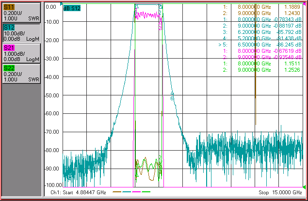Click the magenta S21 legend line
Viewport: 308px width, 201px height.
tap(136, 192)
